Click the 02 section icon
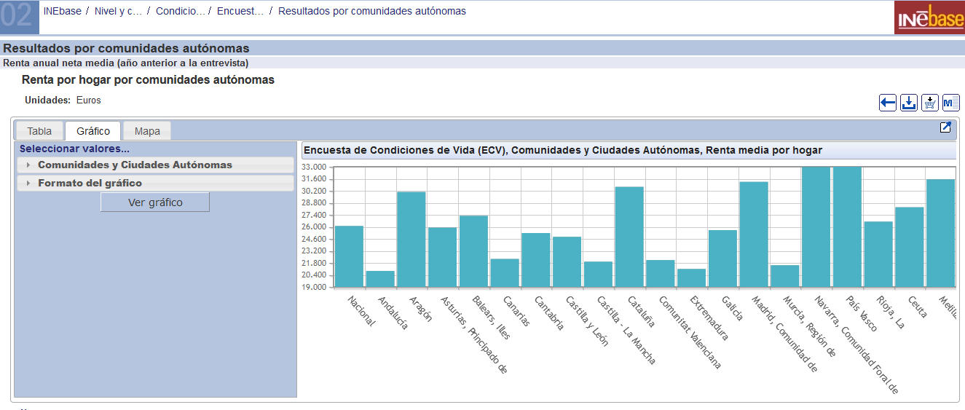 (x=19, y=17)
